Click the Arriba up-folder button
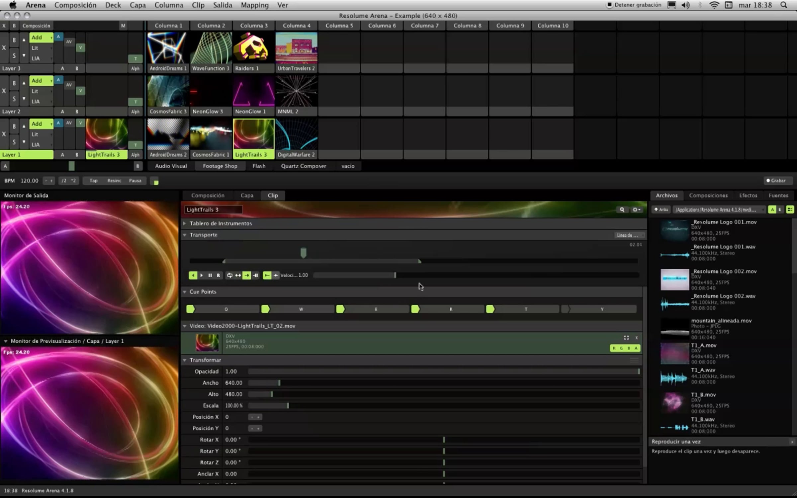 pos(661,209)
